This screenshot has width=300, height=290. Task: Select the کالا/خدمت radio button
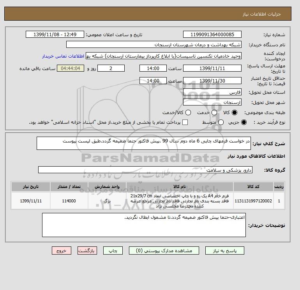[x=188, y=112]
